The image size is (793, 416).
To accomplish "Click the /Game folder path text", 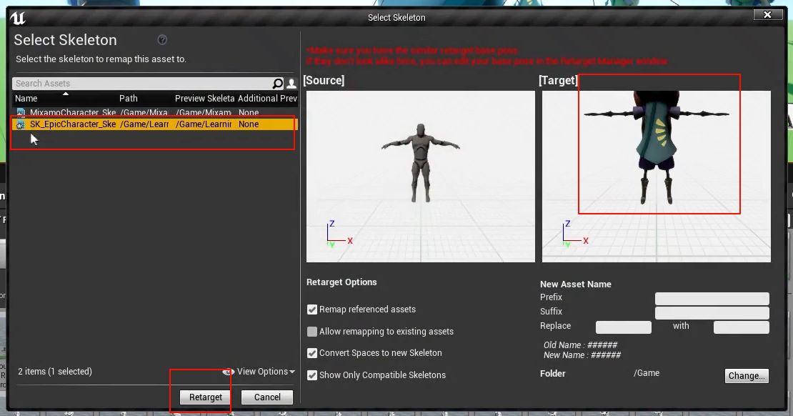I will click(x=647, y=373).
